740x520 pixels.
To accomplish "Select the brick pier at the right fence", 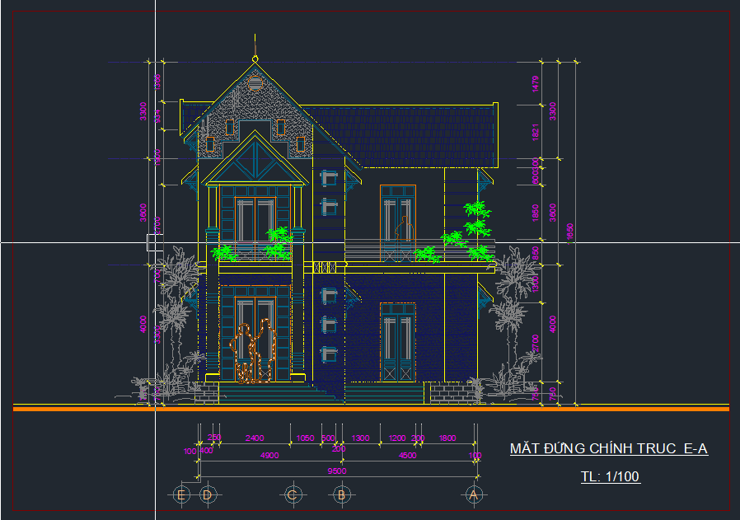I will point(449,393).
